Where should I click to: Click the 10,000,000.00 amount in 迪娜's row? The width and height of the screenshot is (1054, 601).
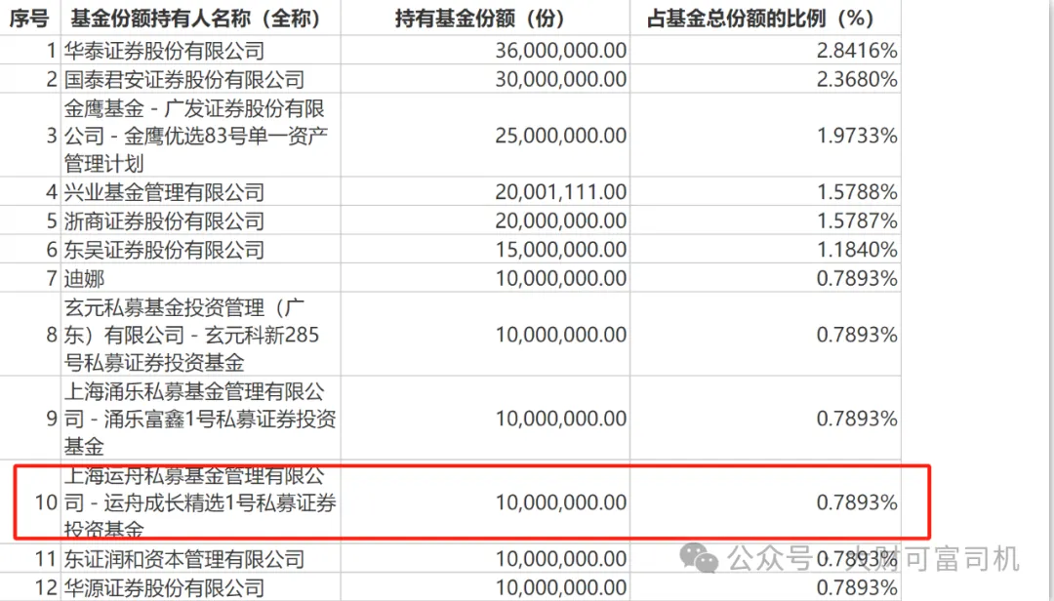pos(560,278)
